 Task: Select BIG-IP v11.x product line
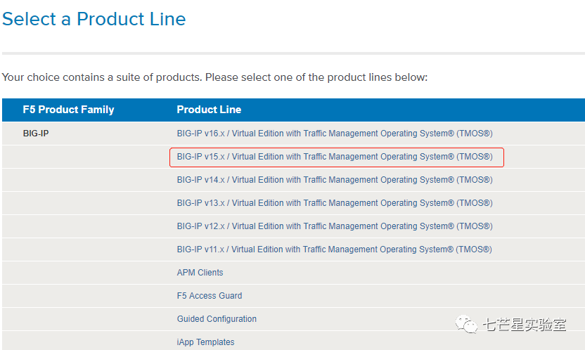pos(334,249)
